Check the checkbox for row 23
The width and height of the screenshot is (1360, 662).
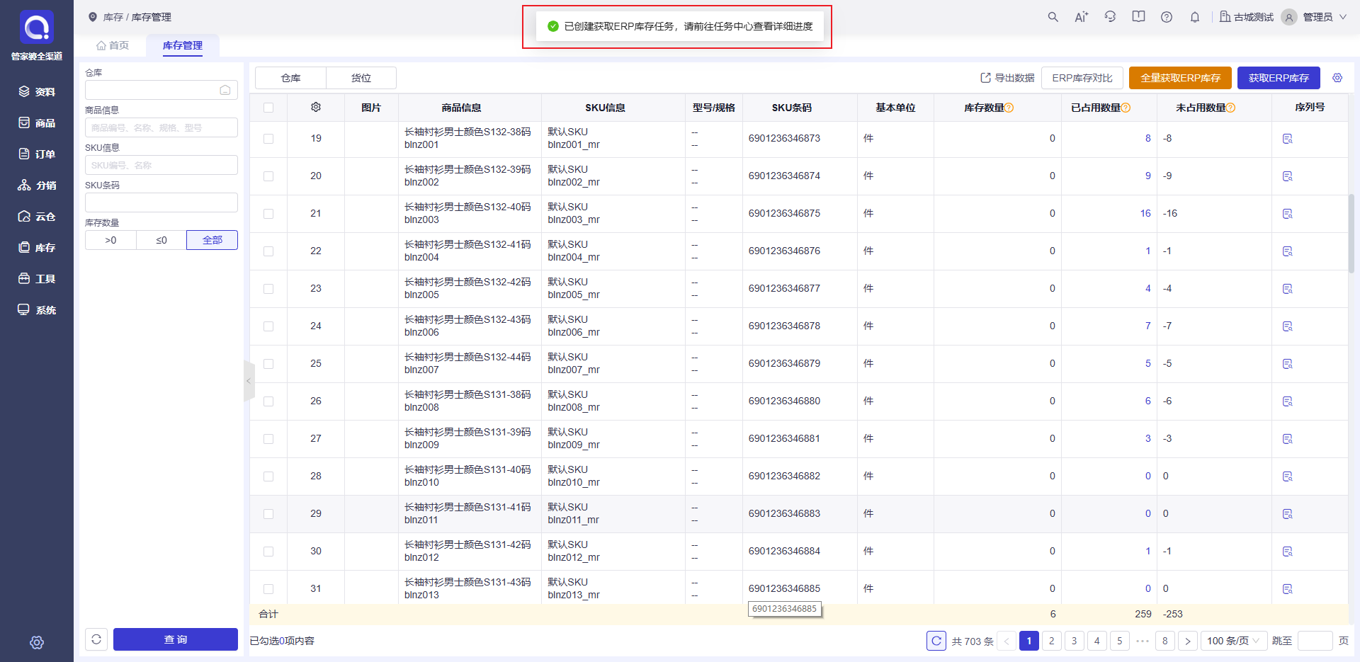point(268,289)
